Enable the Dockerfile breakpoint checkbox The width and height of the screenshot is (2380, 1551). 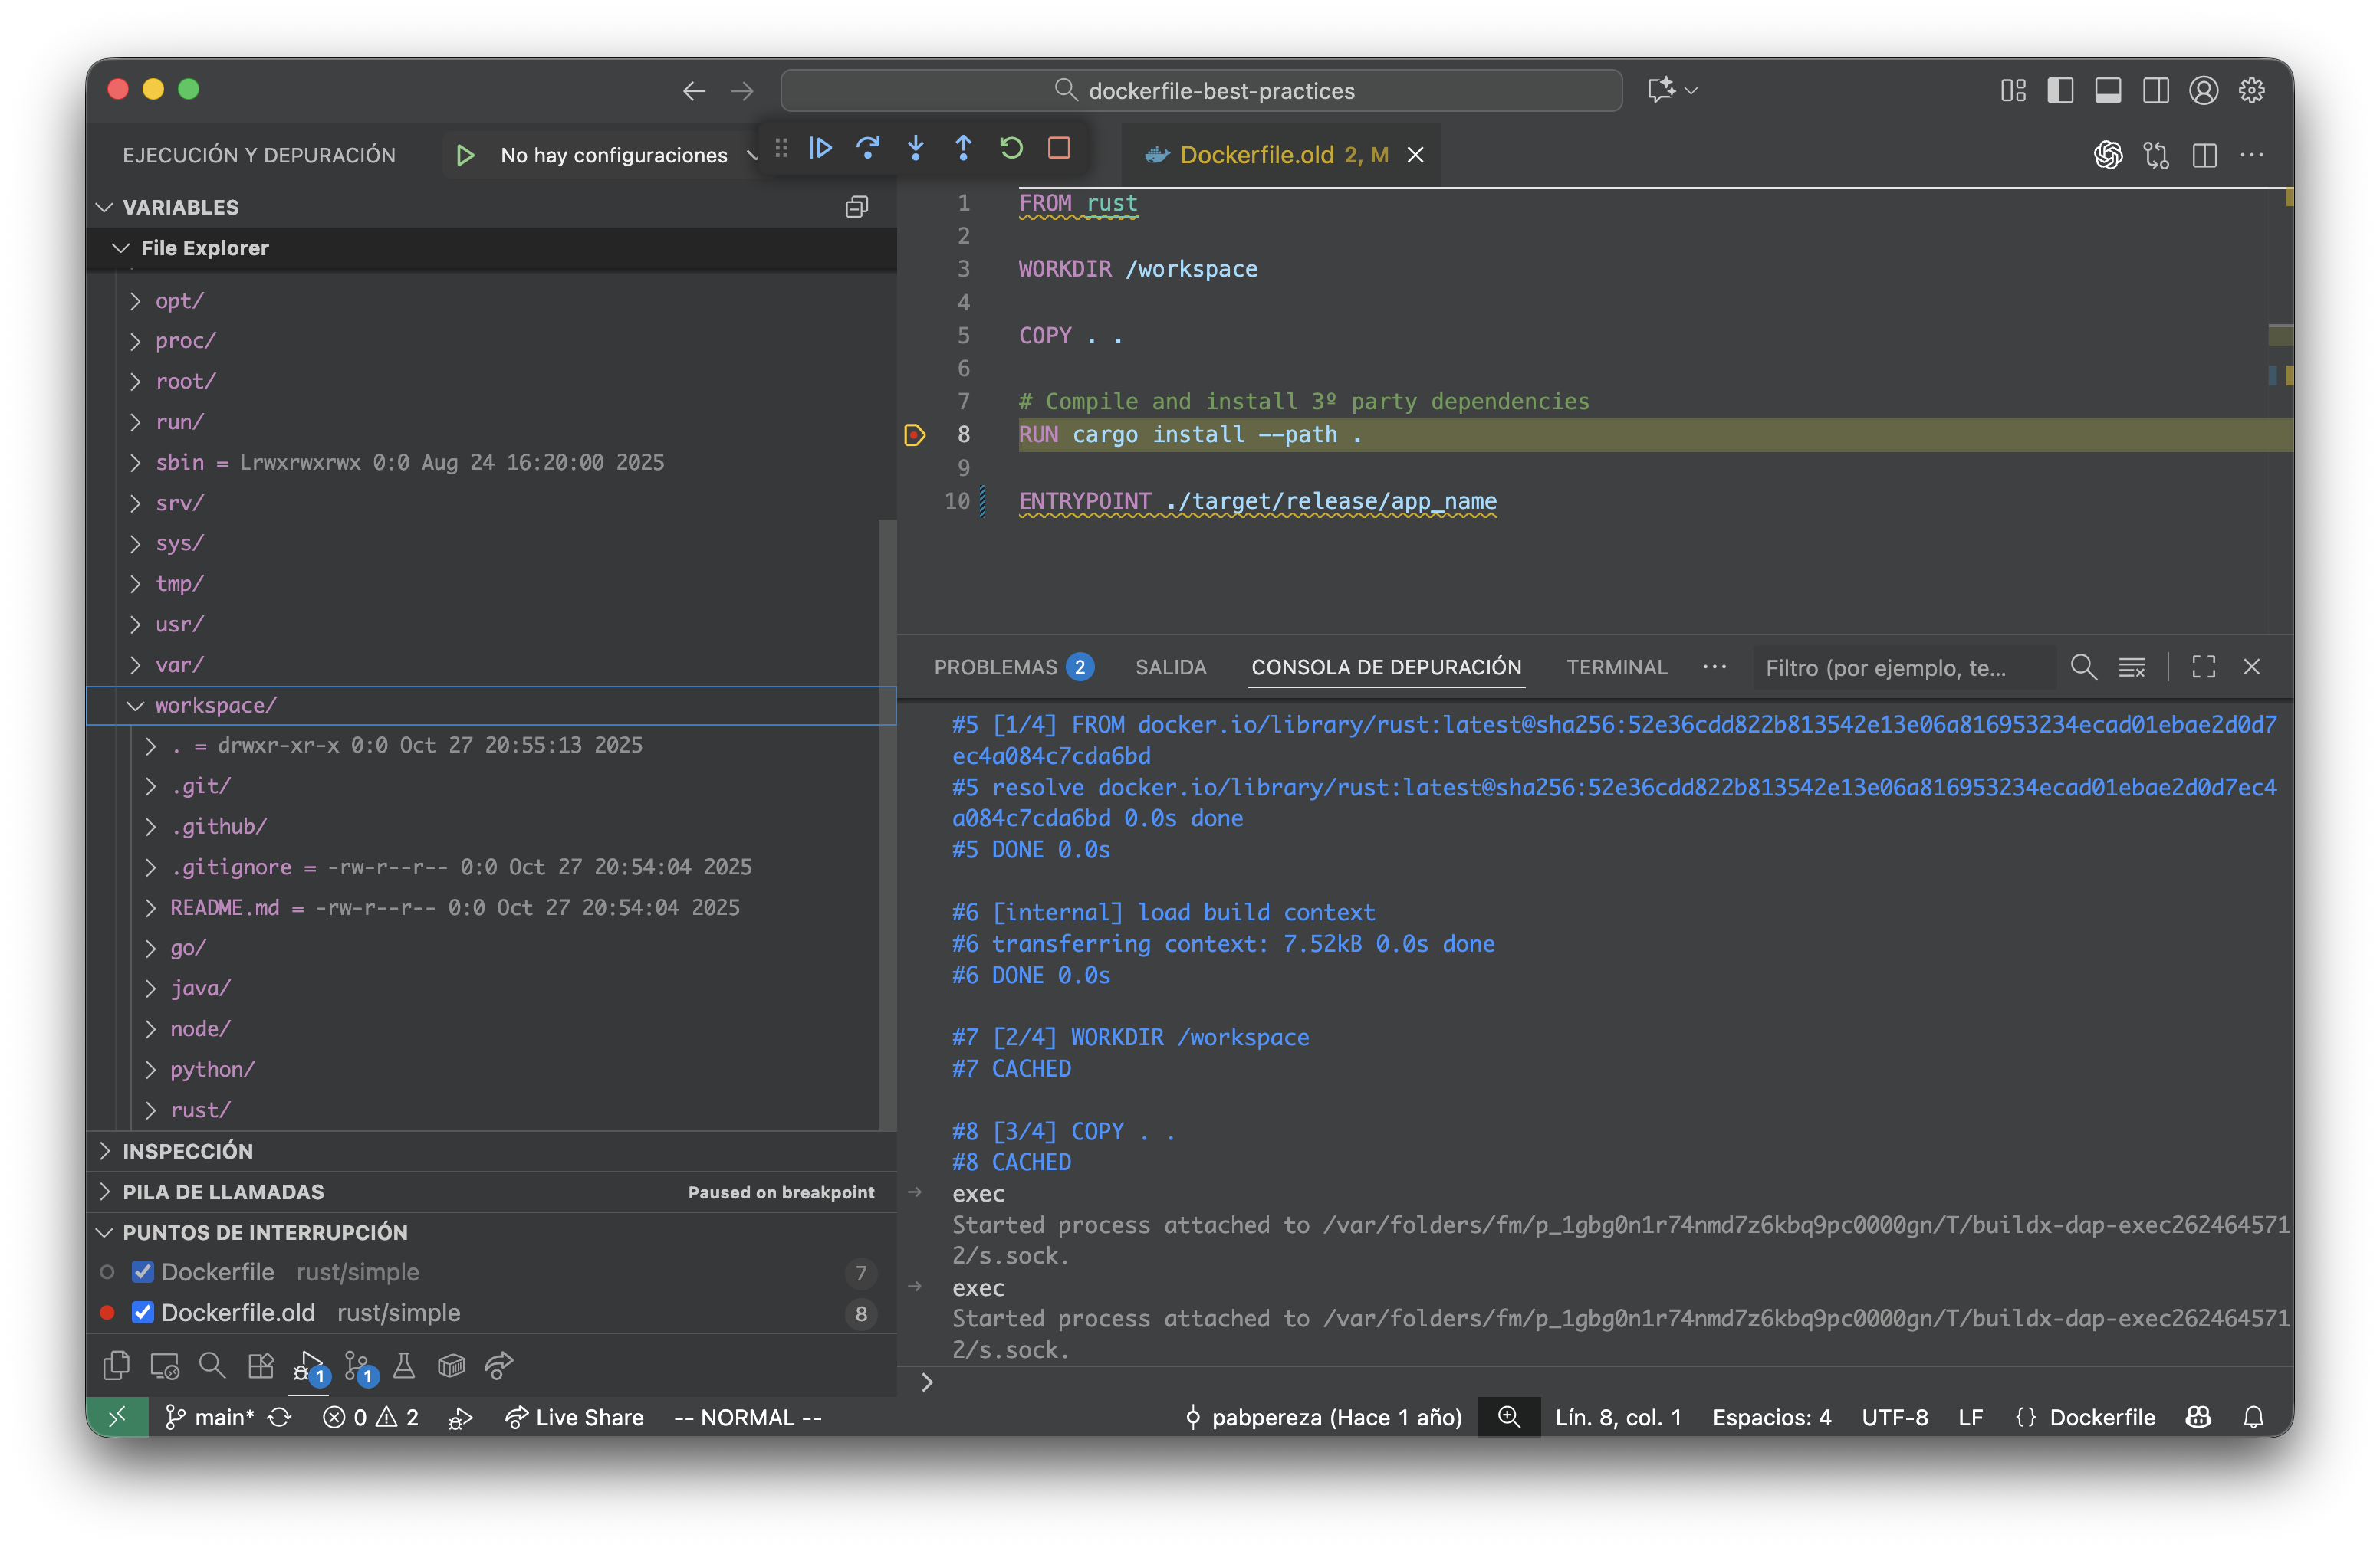pyautogui.click(x=143, y=1272)
